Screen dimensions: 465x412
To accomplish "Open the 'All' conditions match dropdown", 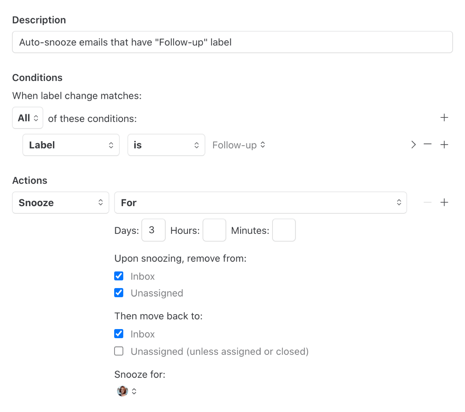I will click(28, 118).
